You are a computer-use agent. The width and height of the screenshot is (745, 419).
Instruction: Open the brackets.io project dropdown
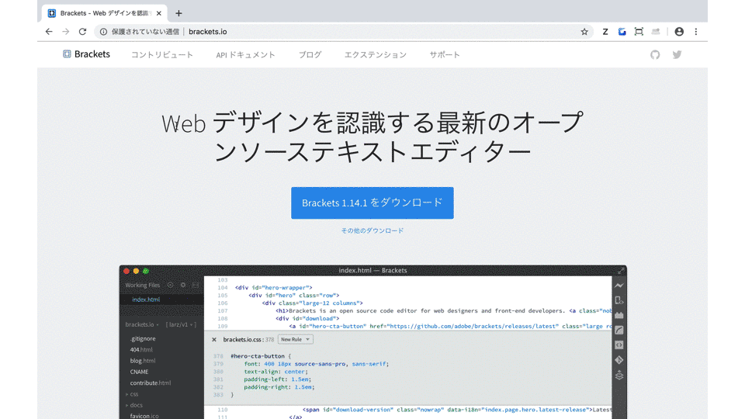coord(142,325)
